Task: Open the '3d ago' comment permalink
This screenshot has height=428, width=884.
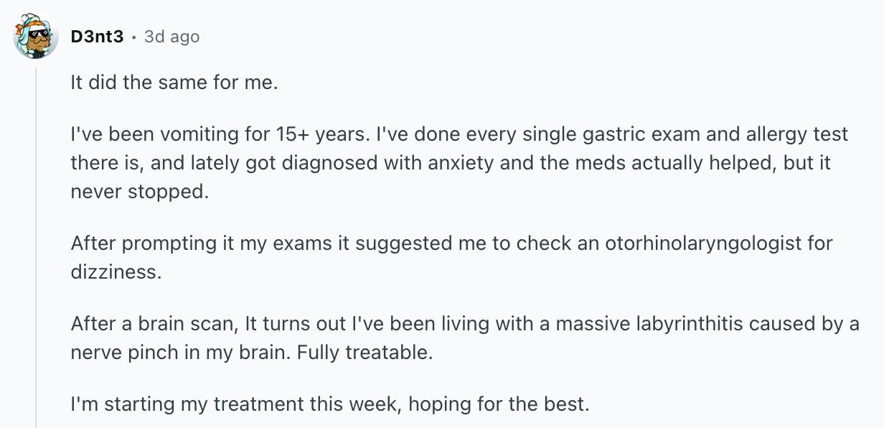Action: [x=171, y=37]
